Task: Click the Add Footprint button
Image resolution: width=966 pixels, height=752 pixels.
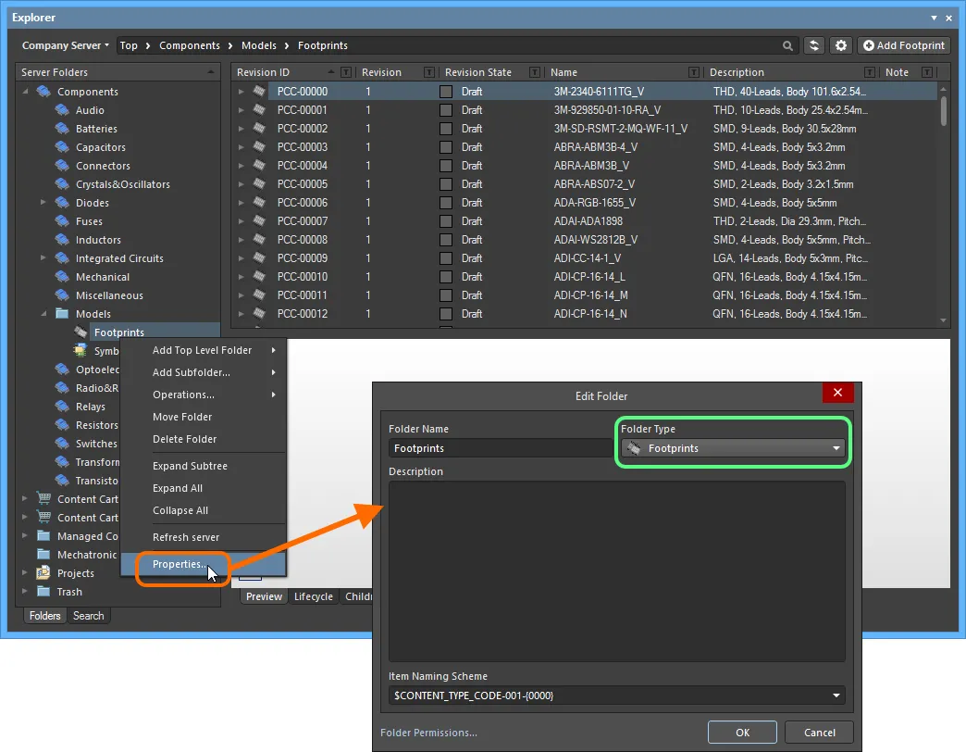Action: click(x=904, y=45)
